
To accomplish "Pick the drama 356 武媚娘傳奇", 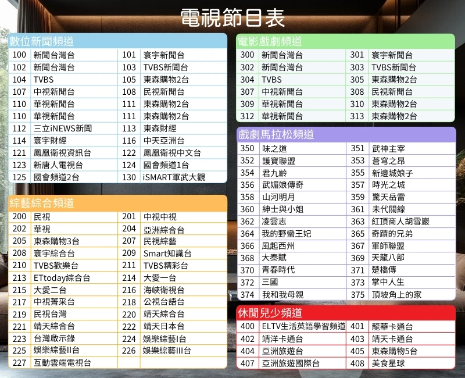I will [282, 185].
